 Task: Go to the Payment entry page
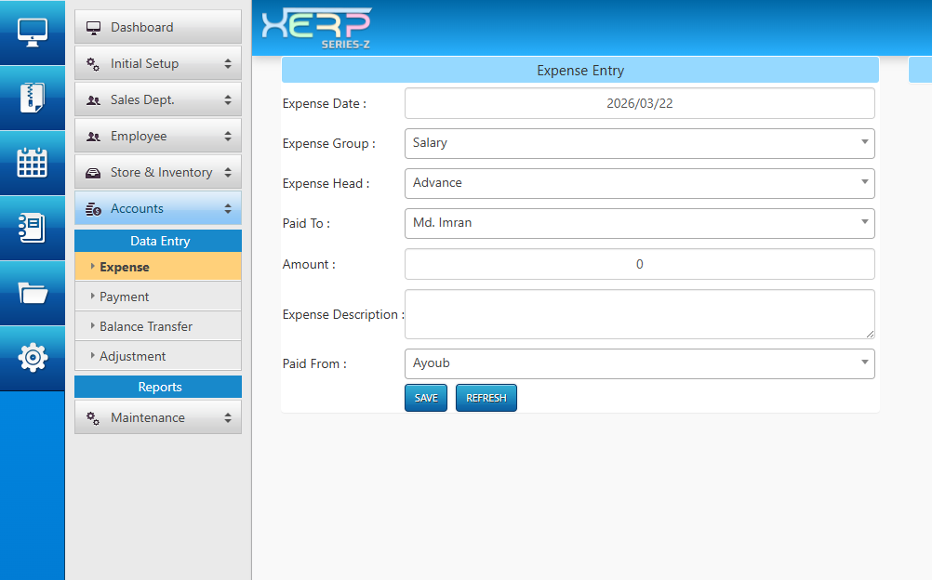(x=125, y=297)
